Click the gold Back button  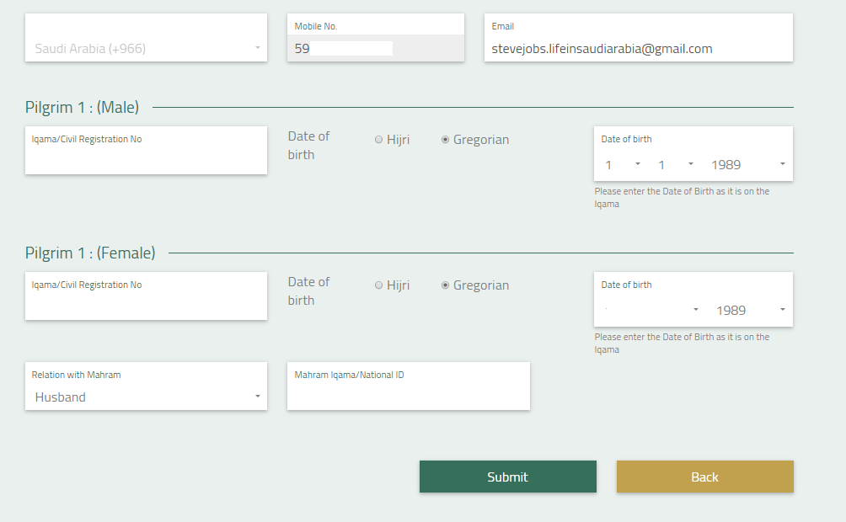click(x=704, y=477)
